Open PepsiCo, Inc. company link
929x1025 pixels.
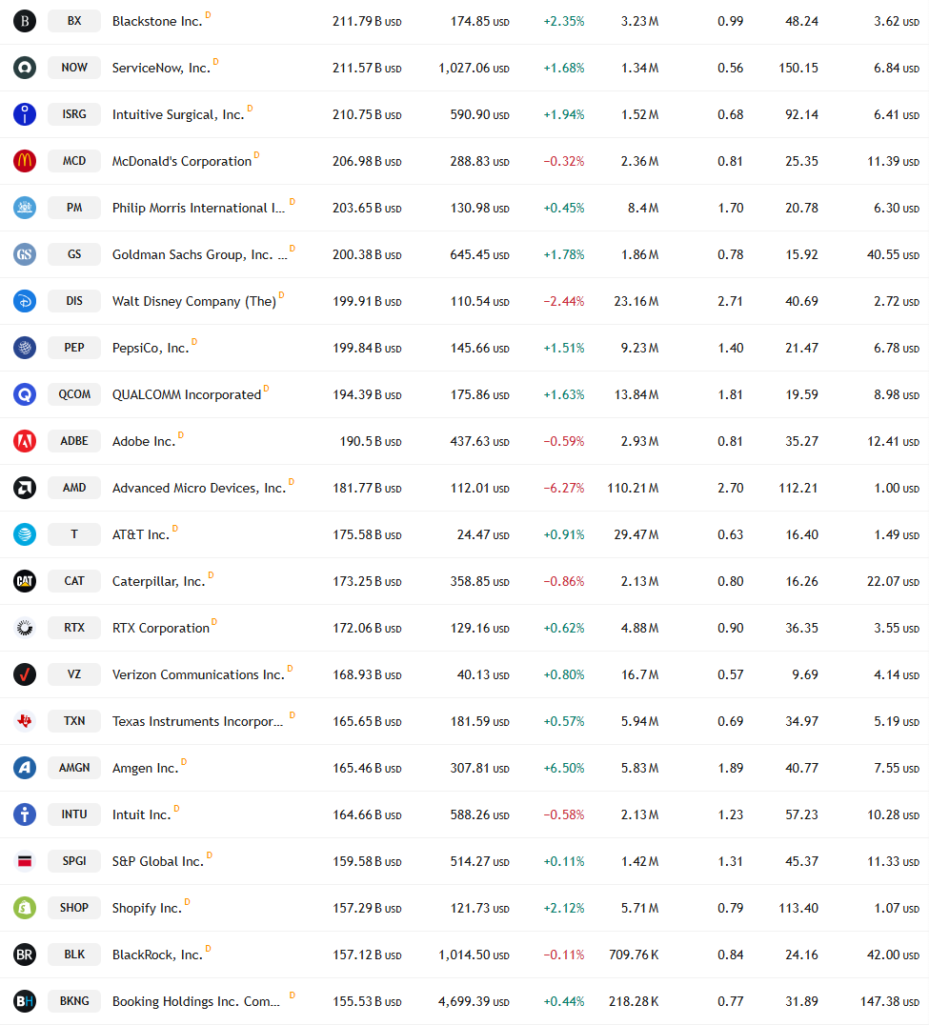coord(151,349)
